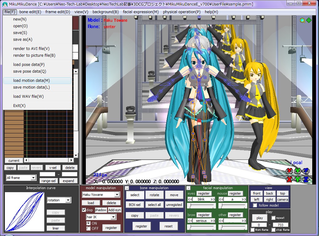Click previous arrow in the other expression row

(x=221, y=221)
